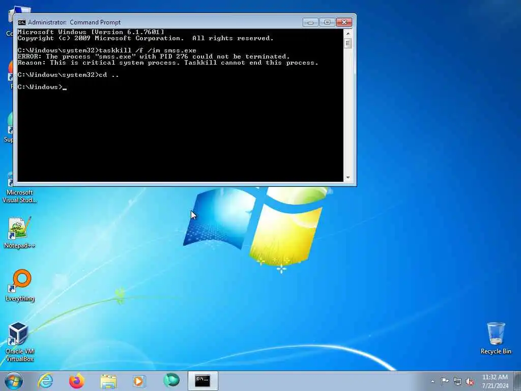Click the Microsoft Windows Version 6.1.7601 line
Screen dimensions: 521x391
point(91,32)
